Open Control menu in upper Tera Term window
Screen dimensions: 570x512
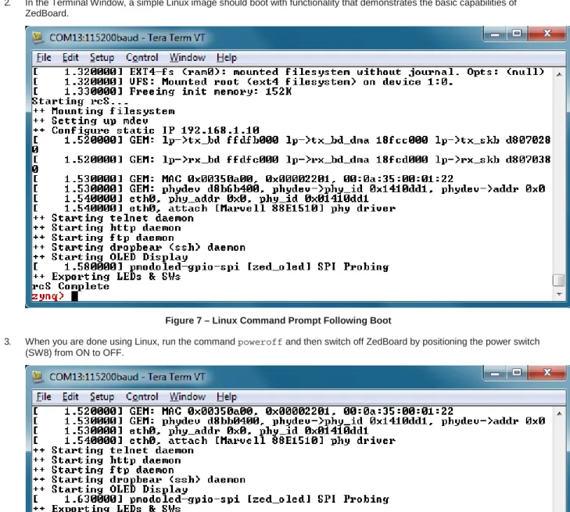coord(142,57)
